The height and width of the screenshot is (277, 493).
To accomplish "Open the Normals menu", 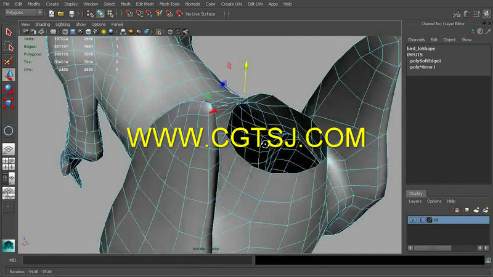I will click(192, 4).
